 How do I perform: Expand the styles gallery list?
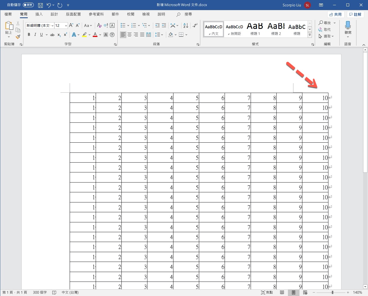pyautogui.click(x=310, y=35)
